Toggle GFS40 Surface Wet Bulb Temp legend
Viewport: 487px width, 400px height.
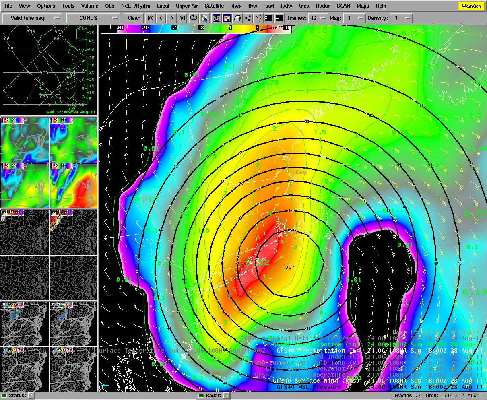click(x=365, y=363)
